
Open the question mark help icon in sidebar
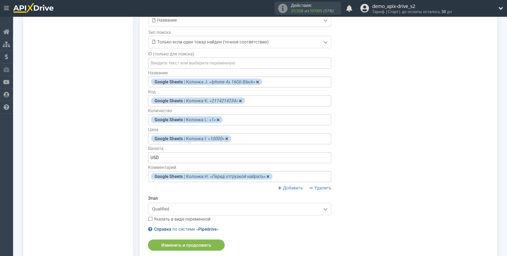(6, 107)
